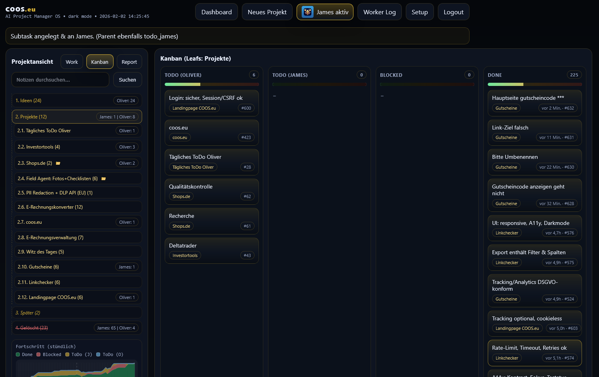Image resolution: width=599 pixels, height=377 pixels.
Task: Select 'Investortools' tag on Deltatrader card
Action: (185, 255)
